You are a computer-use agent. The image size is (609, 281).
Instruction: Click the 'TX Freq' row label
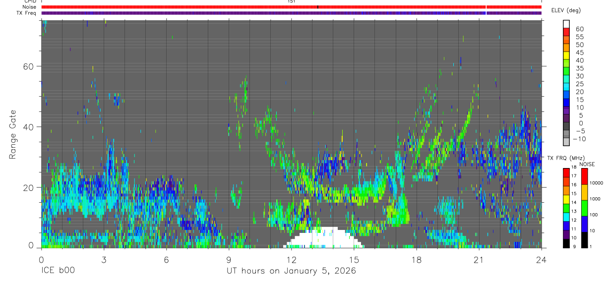(27, 13)
